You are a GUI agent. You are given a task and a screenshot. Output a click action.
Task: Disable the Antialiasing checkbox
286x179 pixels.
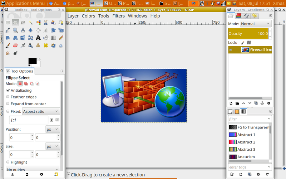point(8,90)
